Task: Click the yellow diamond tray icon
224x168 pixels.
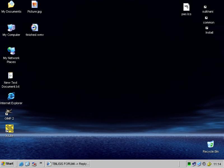Action: point(209,164)
